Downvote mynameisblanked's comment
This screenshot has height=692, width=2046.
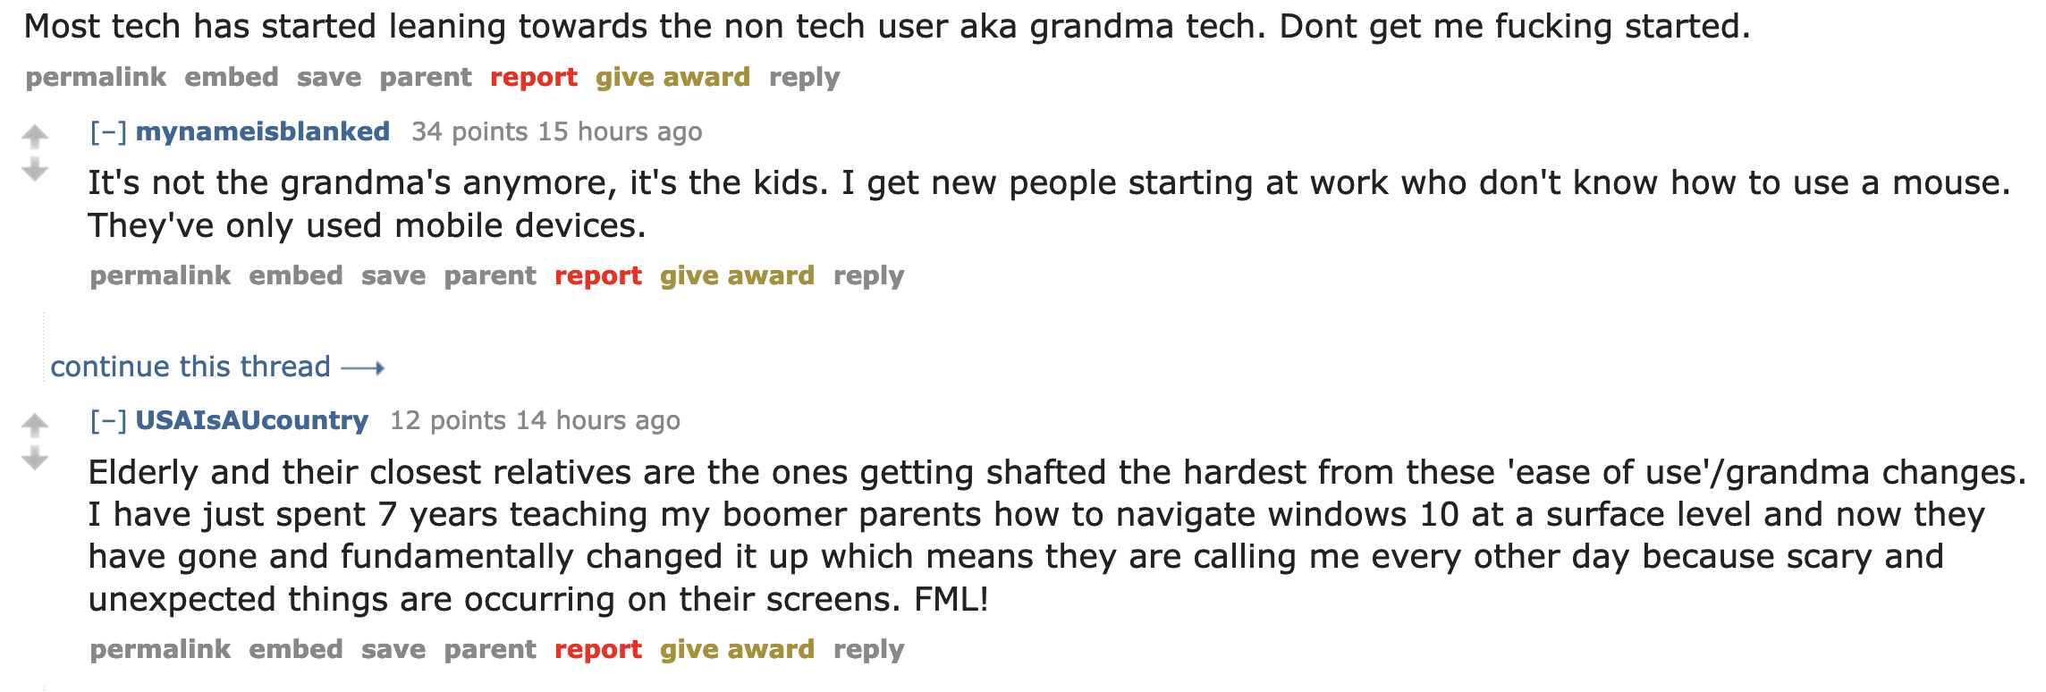click(x=35, y=170)
